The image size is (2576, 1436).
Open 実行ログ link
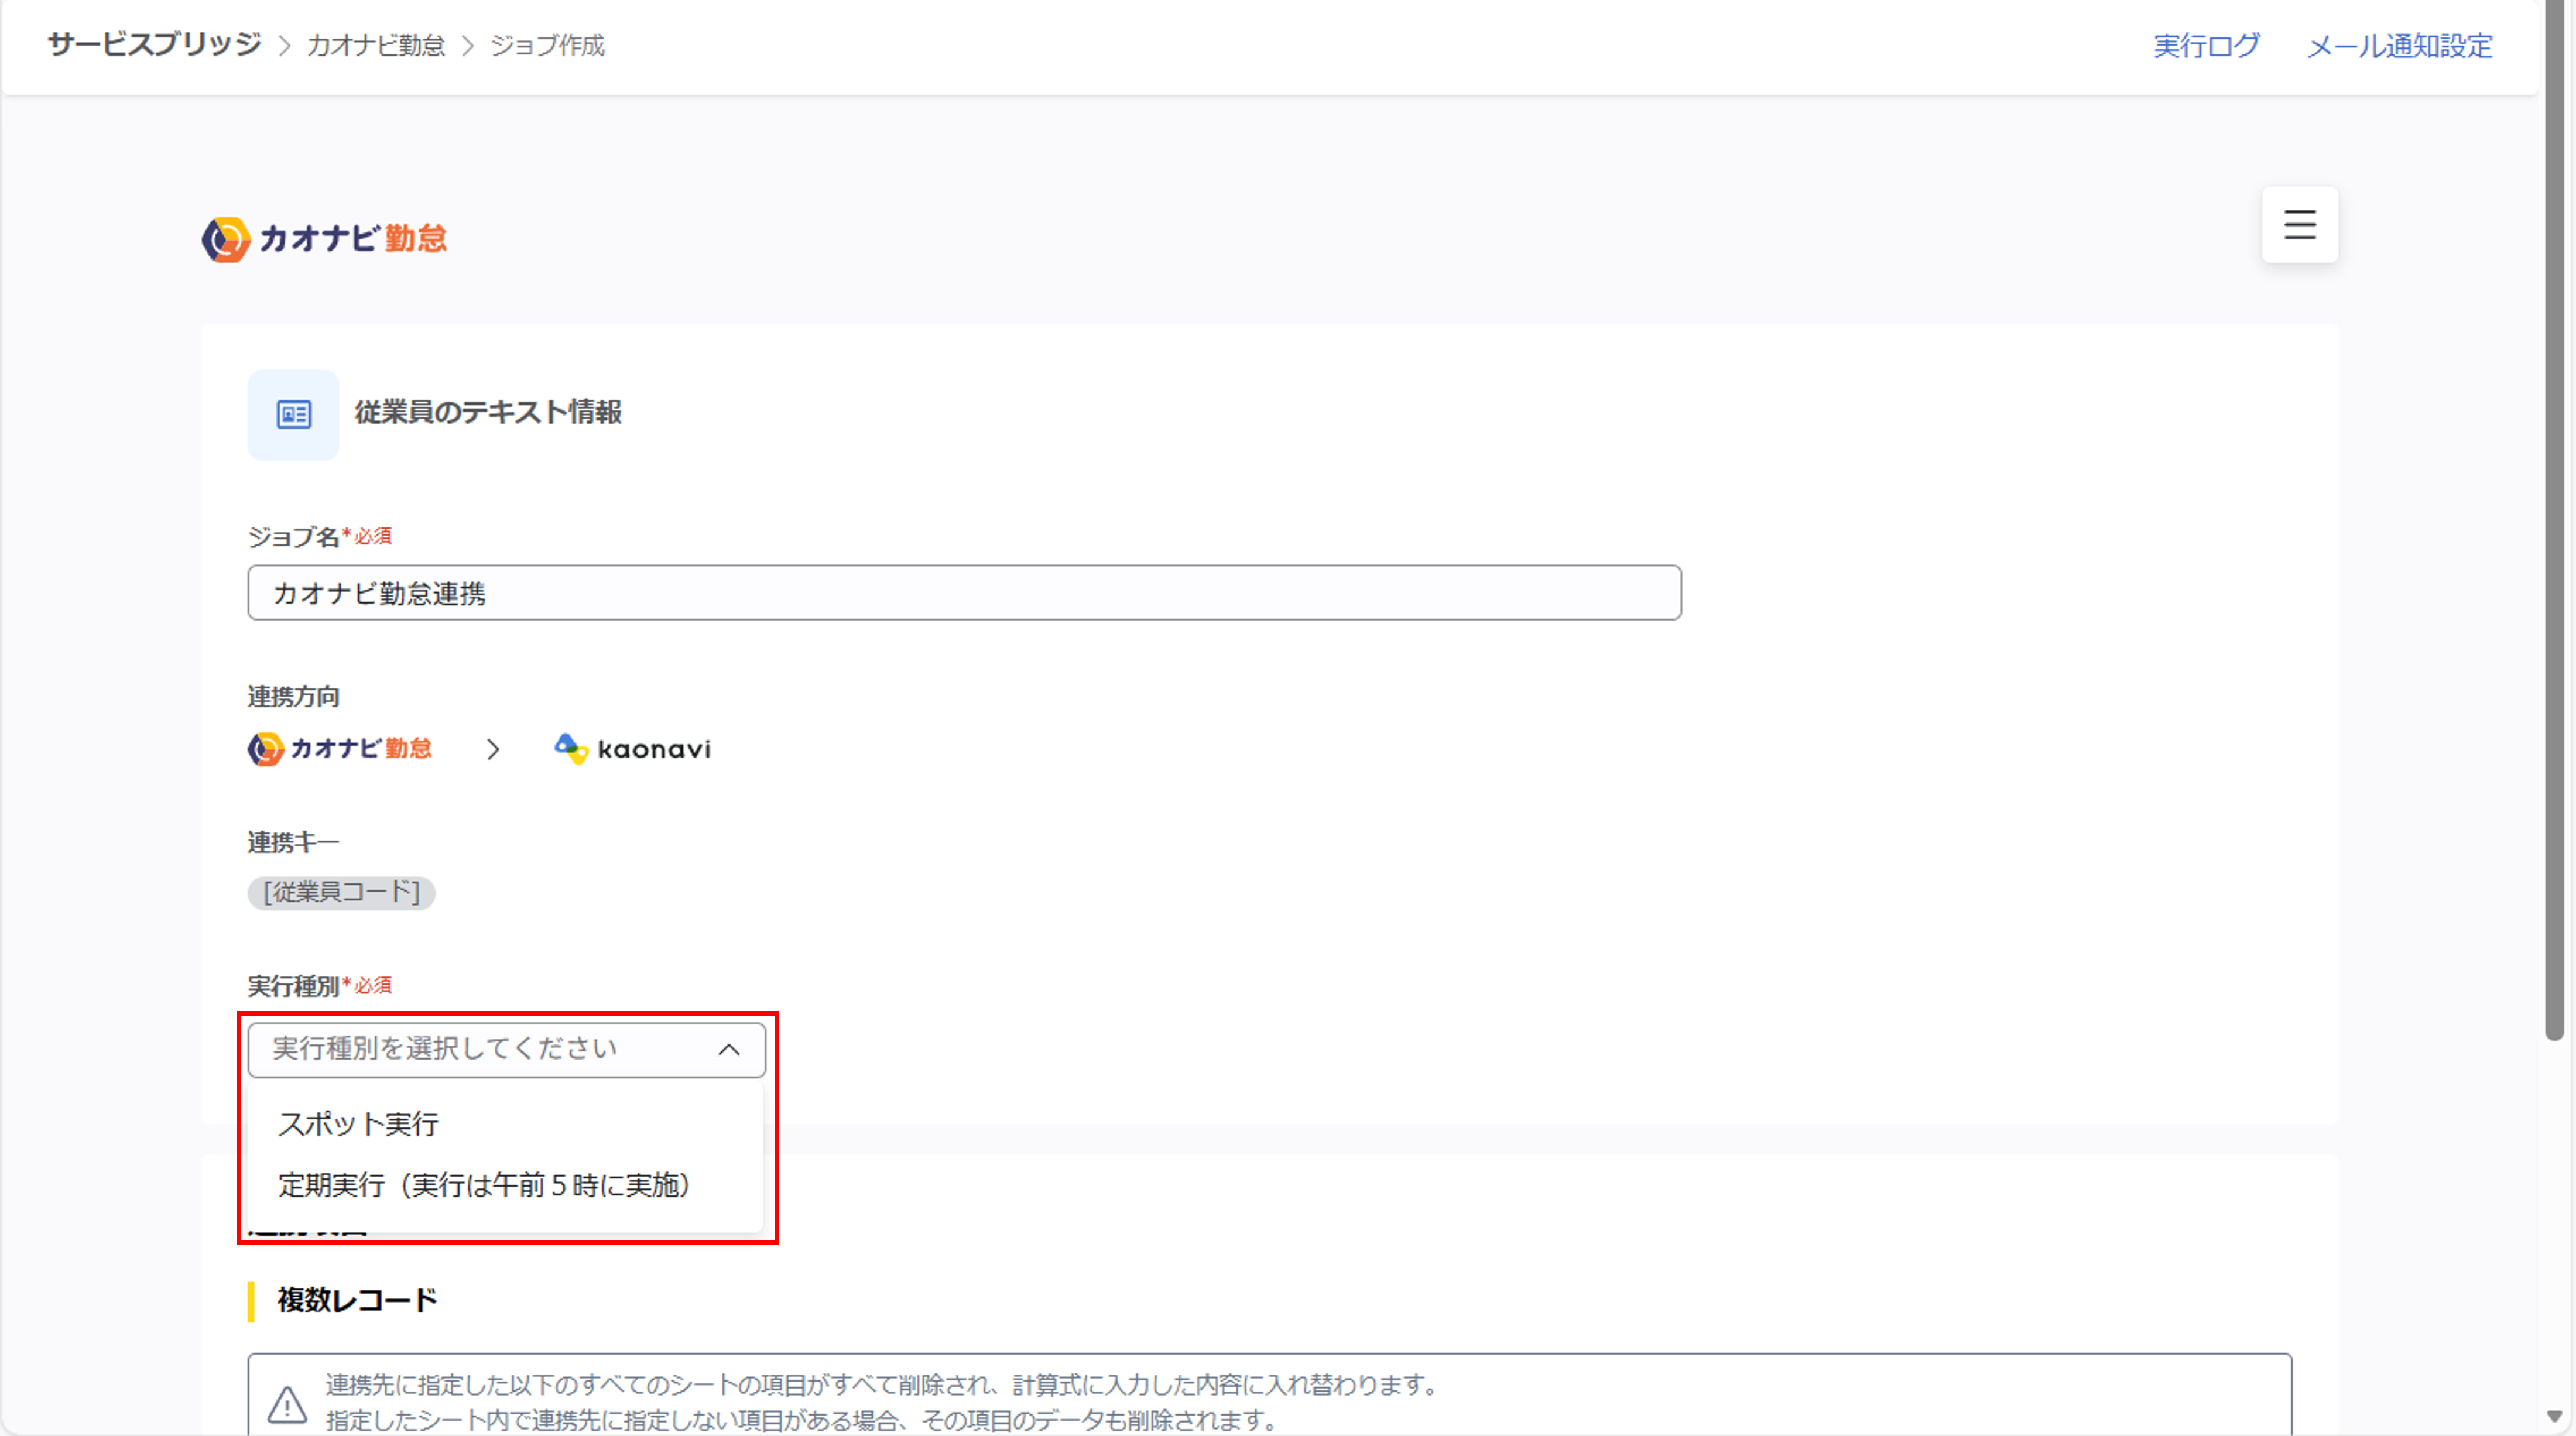2206,46
